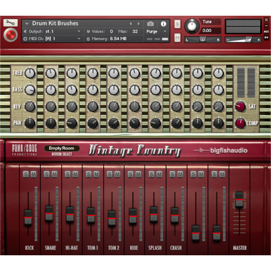Viewport: 271px width, 271px height.
Task: Load the next instrument with the right arrow
Action: (139, 24)
